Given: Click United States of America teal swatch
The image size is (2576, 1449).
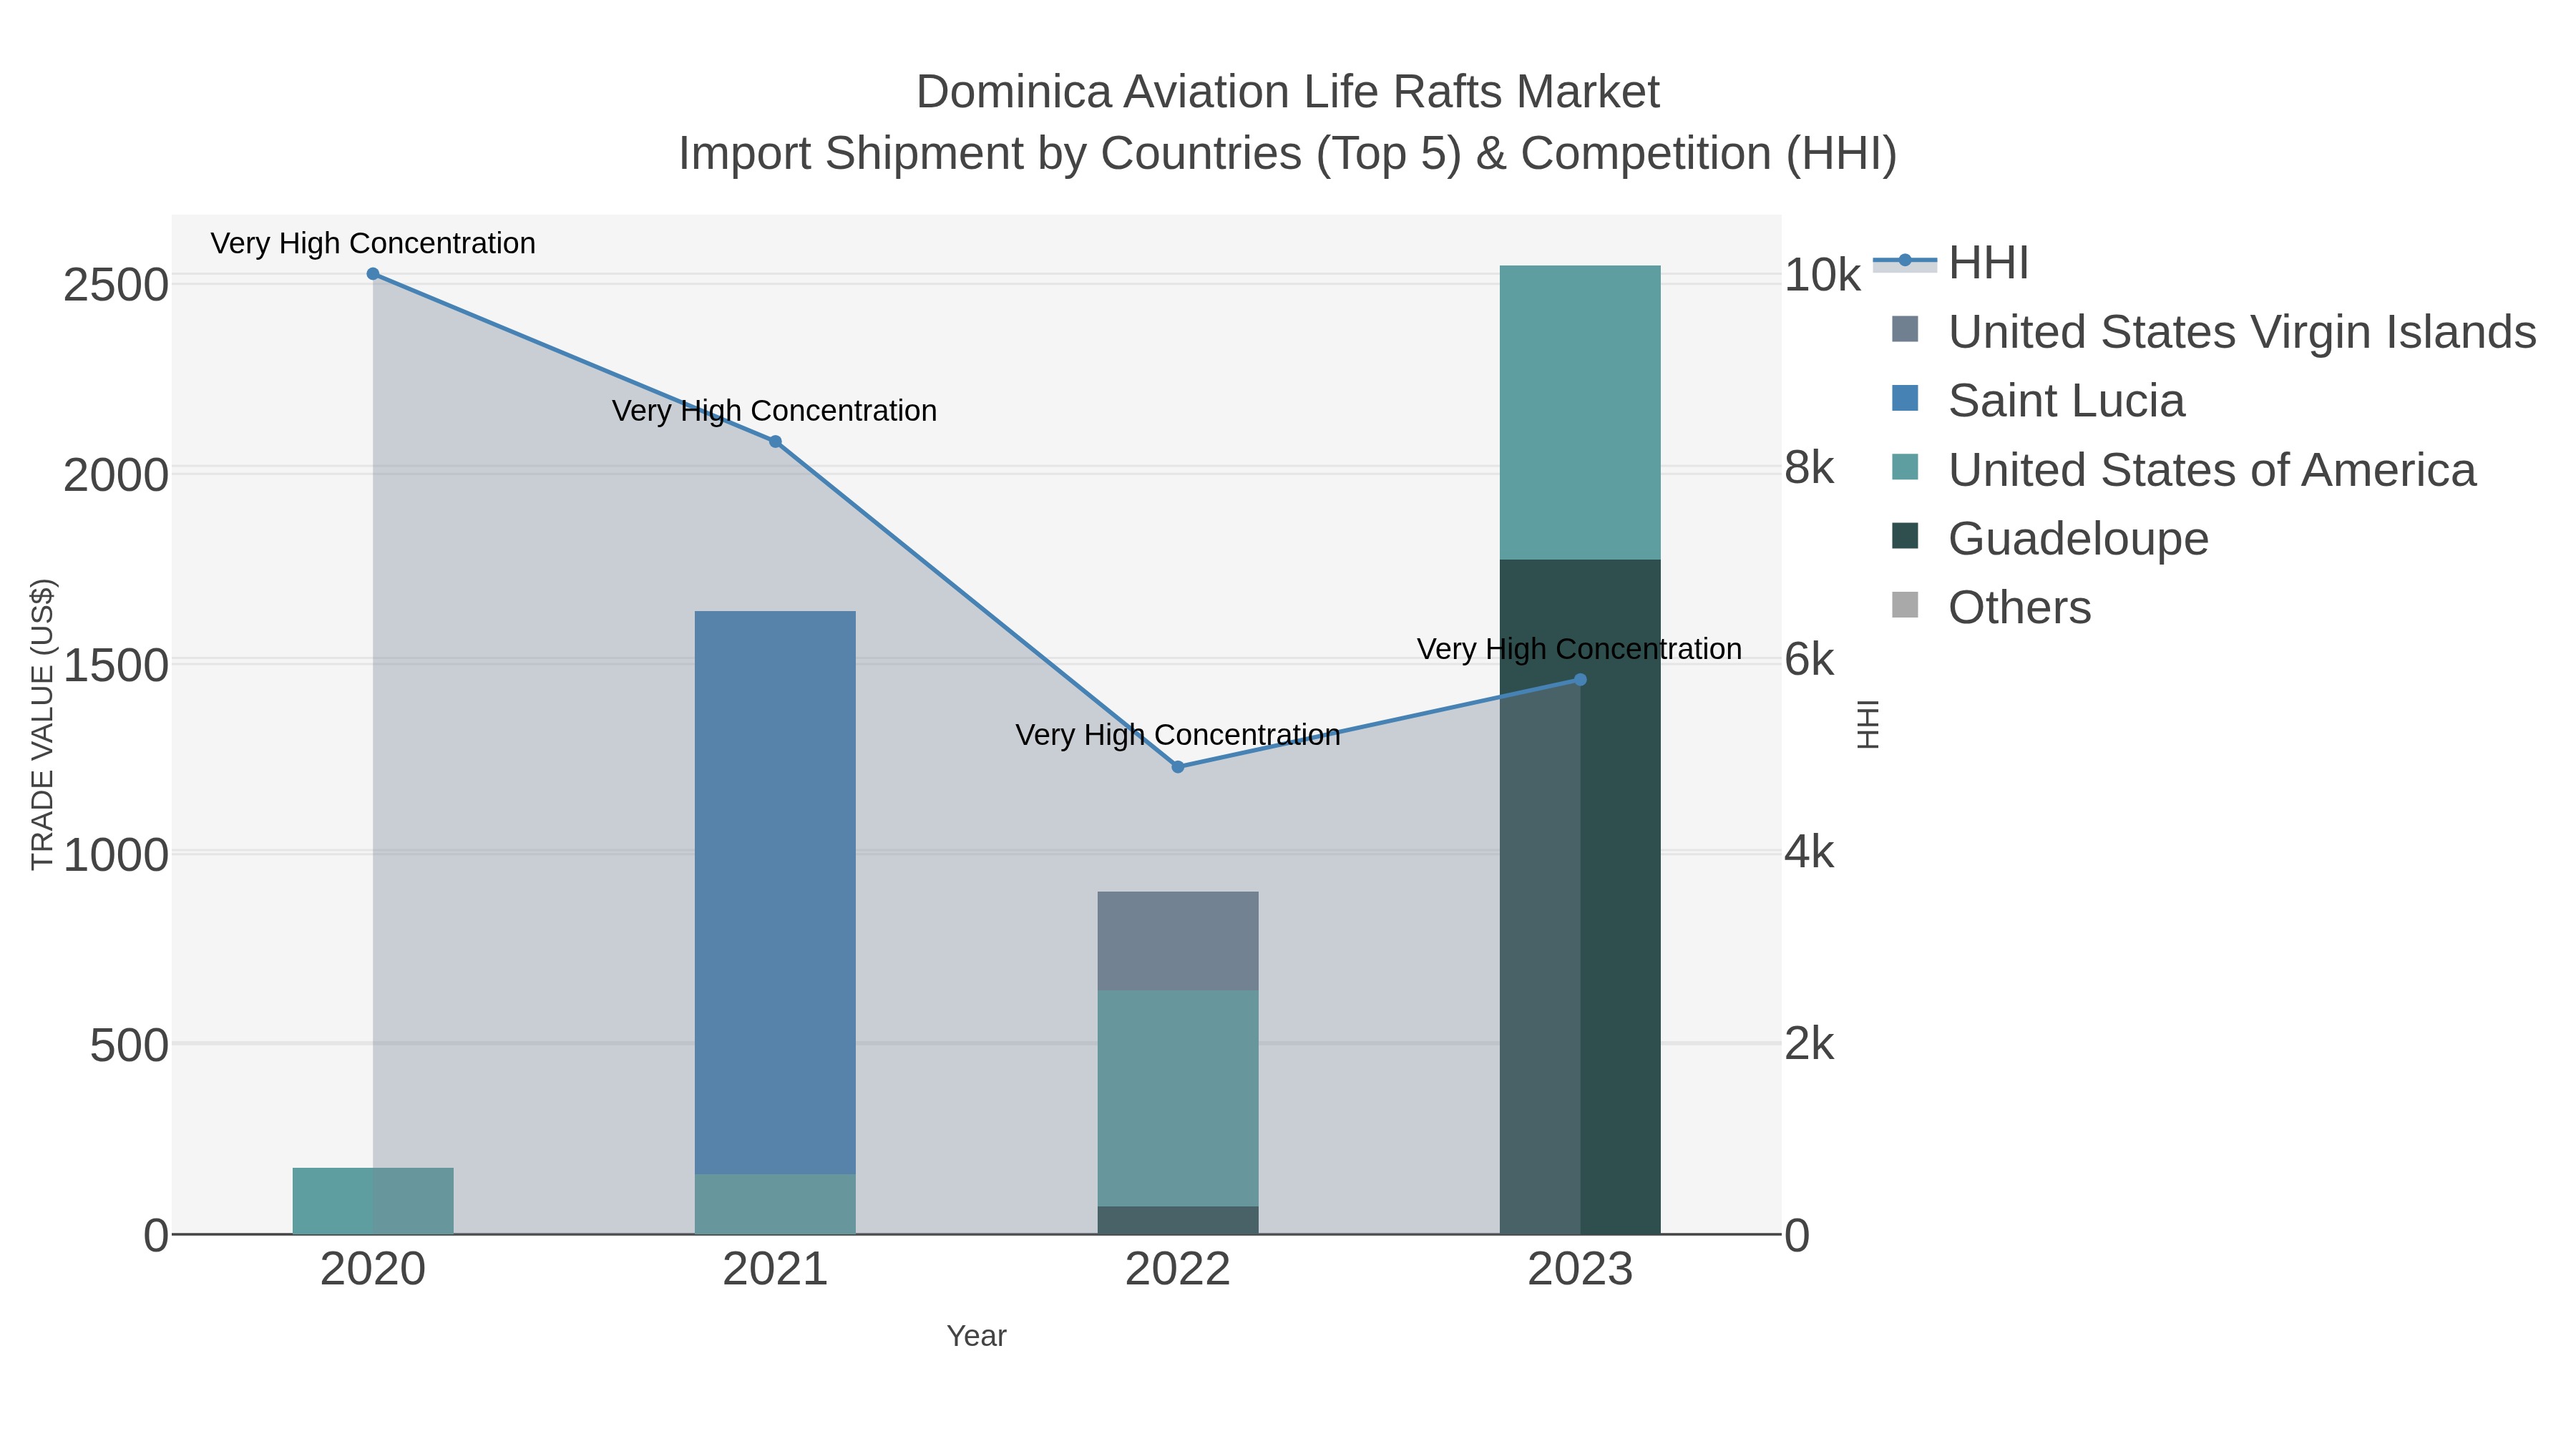Looking at the screenshot, I should point(1905,467).
